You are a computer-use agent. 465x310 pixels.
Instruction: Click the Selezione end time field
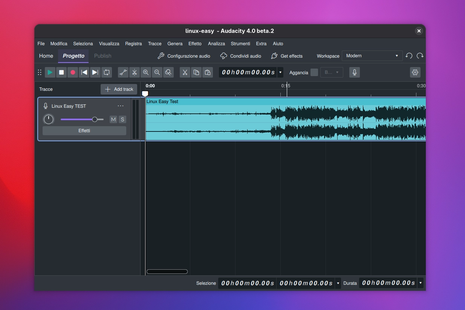[306, 283]
